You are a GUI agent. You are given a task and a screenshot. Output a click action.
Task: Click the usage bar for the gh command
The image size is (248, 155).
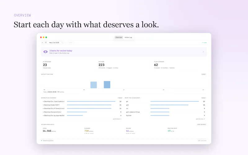175,101
